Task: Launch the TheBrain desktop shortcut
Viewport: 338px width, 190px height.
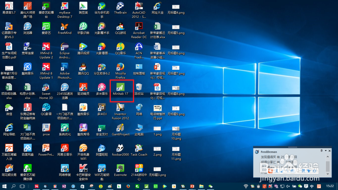Action: click(x=120, y=8)
